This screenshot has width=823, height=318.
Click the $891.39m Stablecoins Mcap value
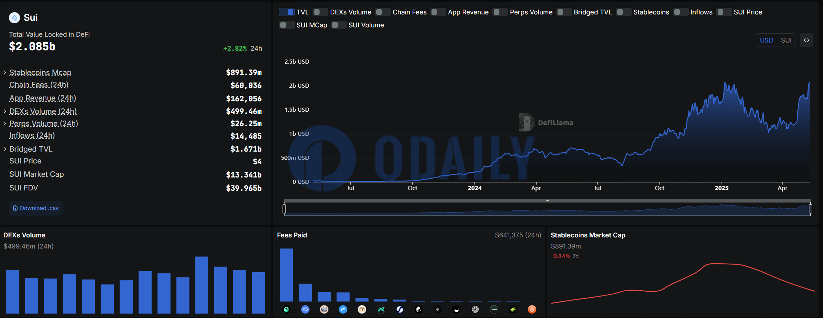pos(244,72)
